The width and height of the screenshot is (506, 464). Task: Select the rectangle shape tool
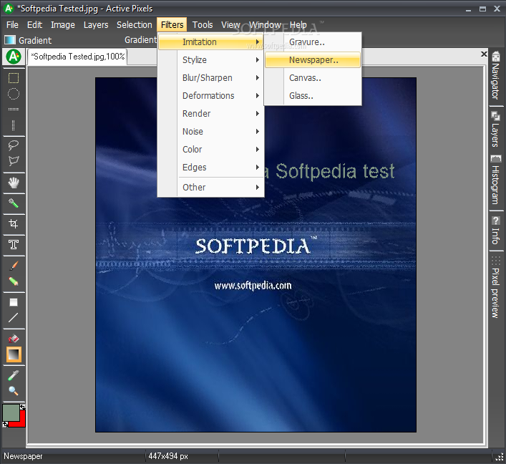tap(13, 302)
